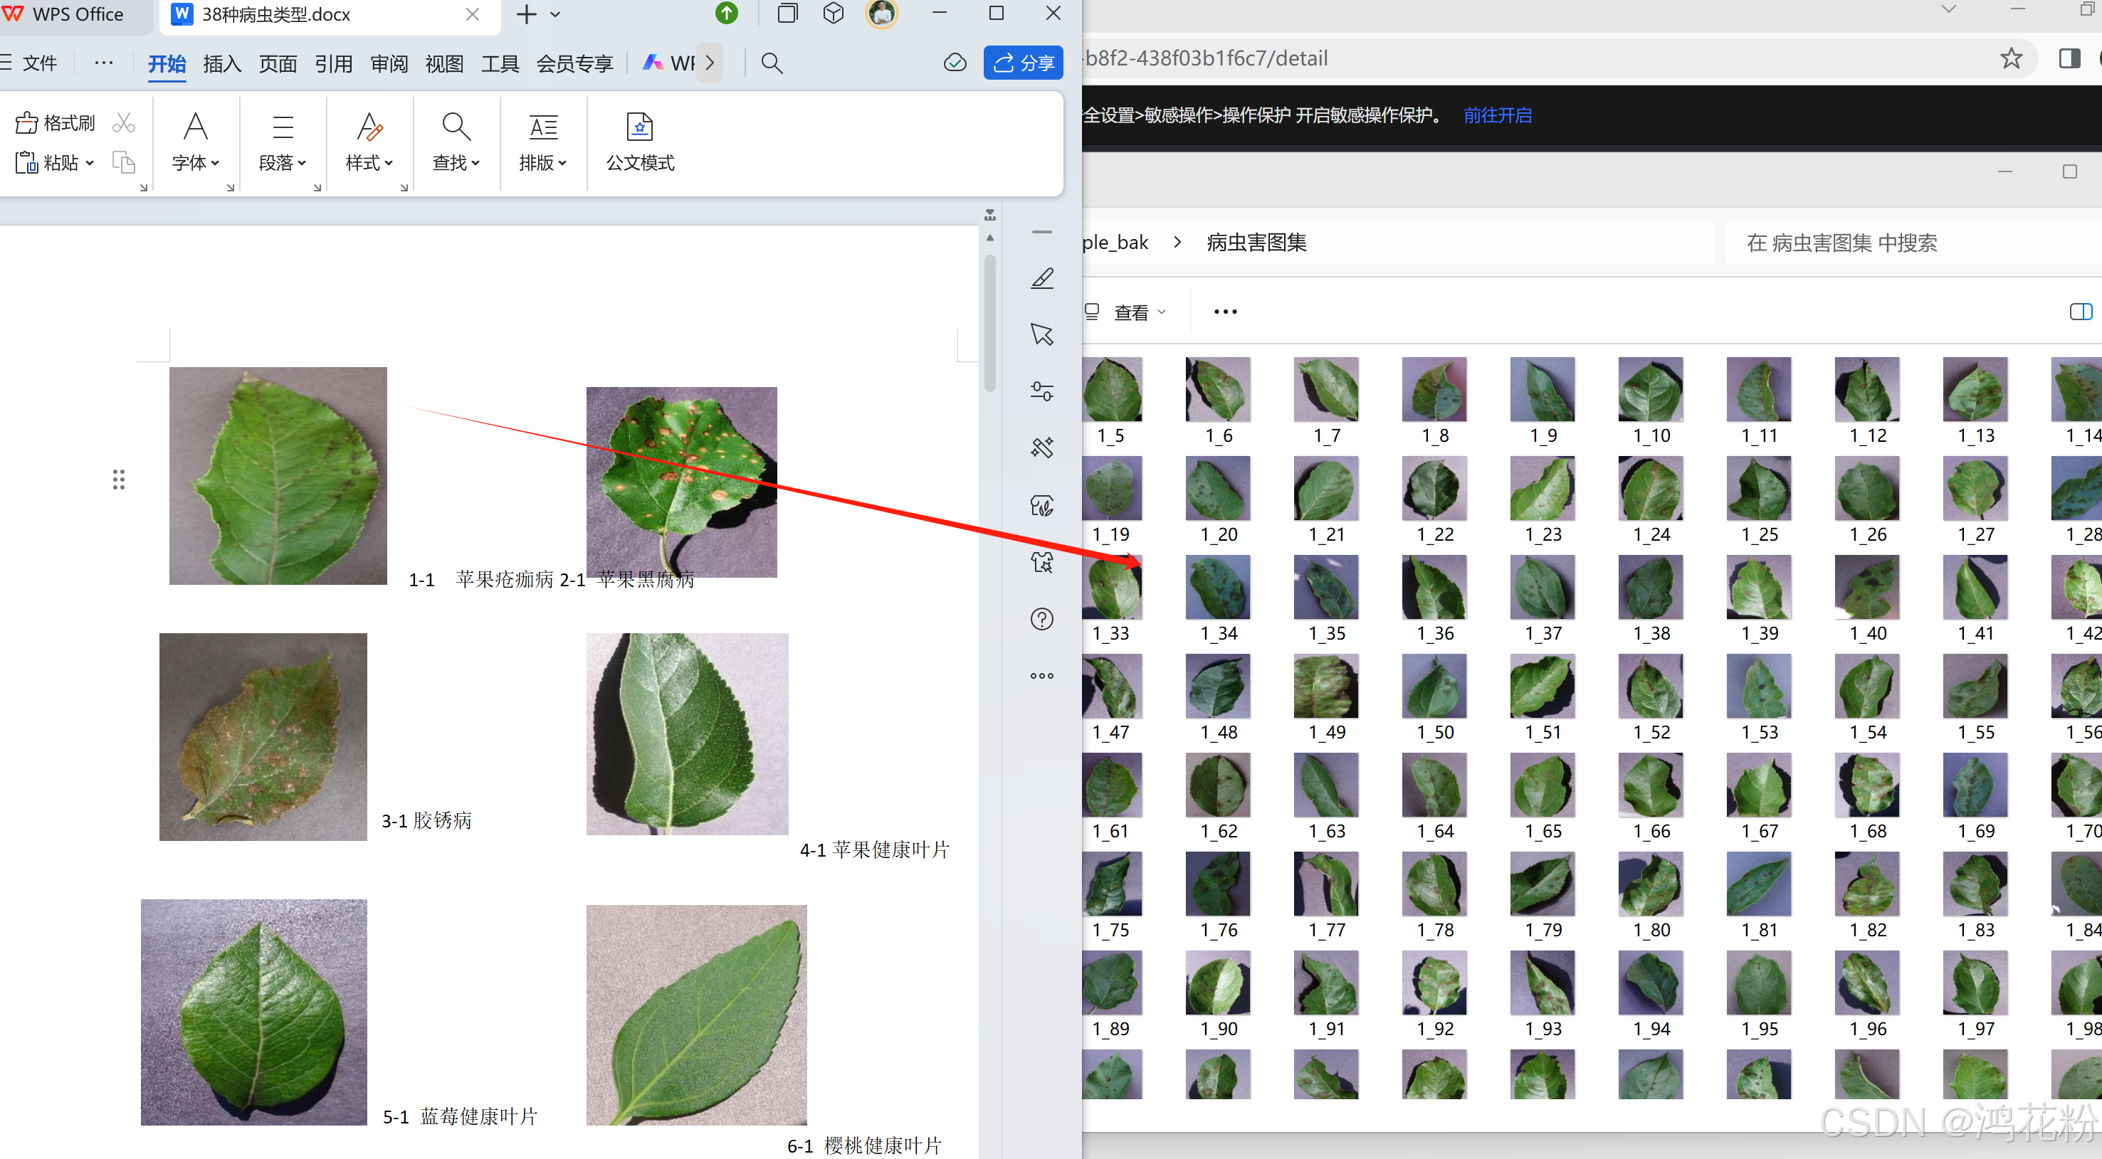The height and width of the screenshot is (1159, 2102).
Task: Open the 查看 view dropdown in explorer
Action: pyautogui.click(x=1139, y=312)
